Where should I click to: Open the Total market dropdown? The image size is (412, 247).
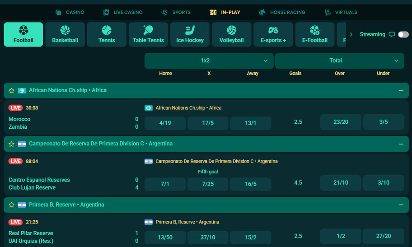point(339,61)
